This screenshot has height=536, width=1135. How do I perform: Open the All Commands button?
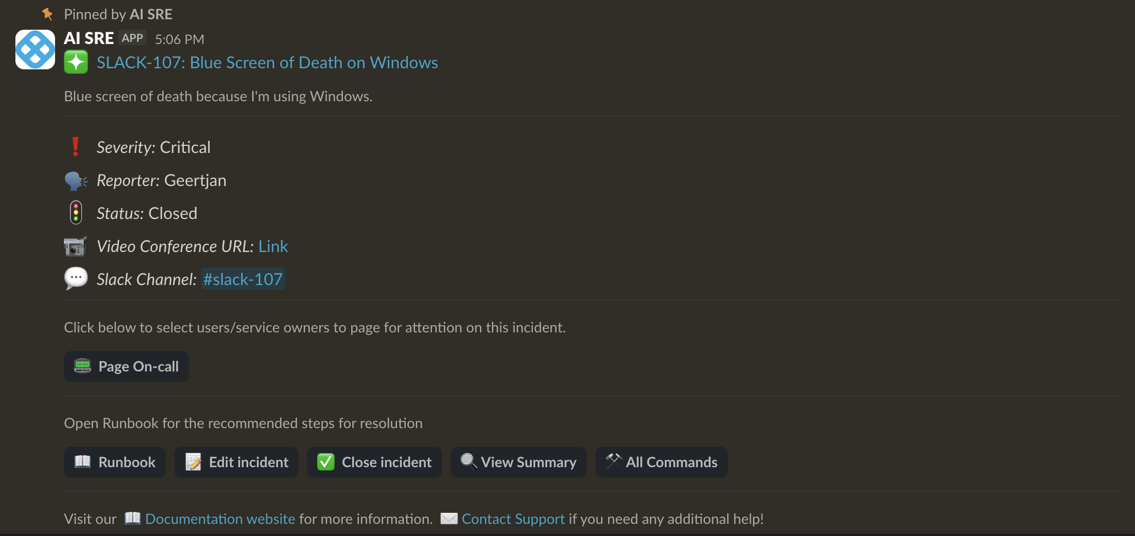[x=662, y=462]
